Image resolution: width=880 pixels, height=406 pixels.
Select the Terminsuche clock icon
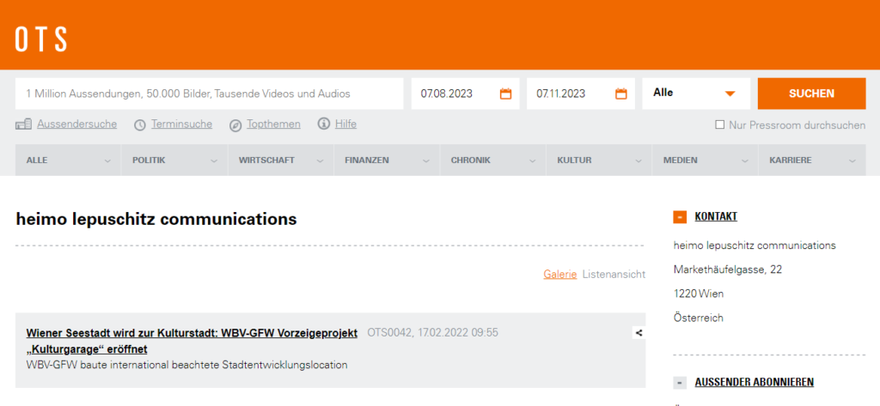tap(140, 125)
